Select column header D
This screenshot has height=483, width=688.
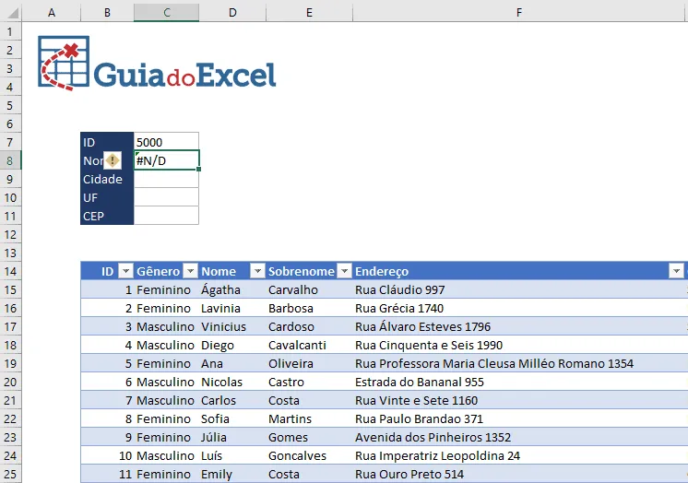tap(232, 13)
